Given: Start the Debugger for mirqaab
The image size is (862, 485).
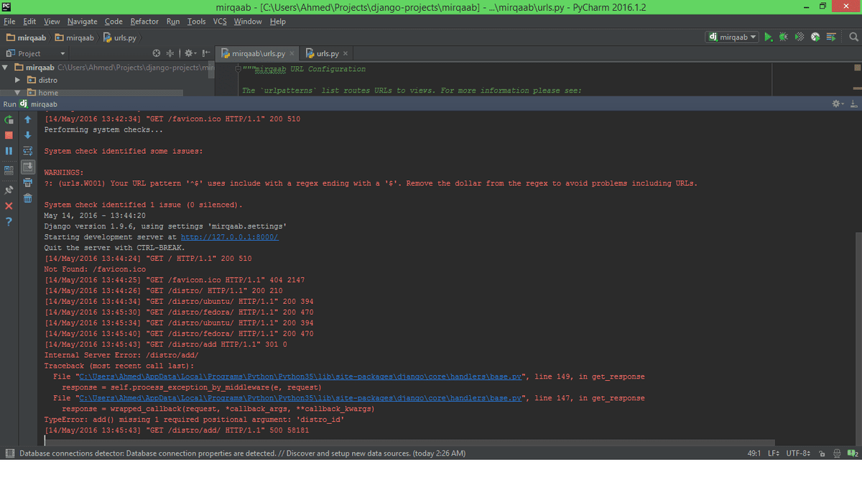Looking at the screenshot, I should pyautogui.click(x=782, y=37).
